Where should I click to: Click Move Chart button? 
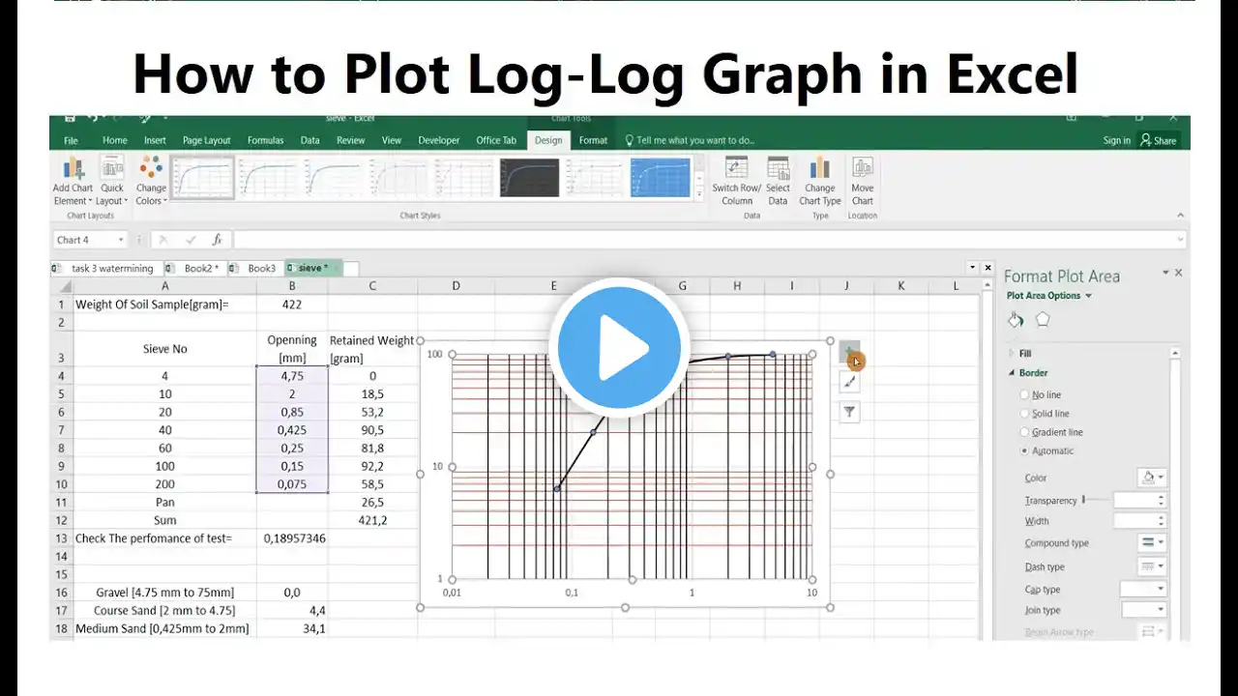pyautogui.click(x=863, y=181)
